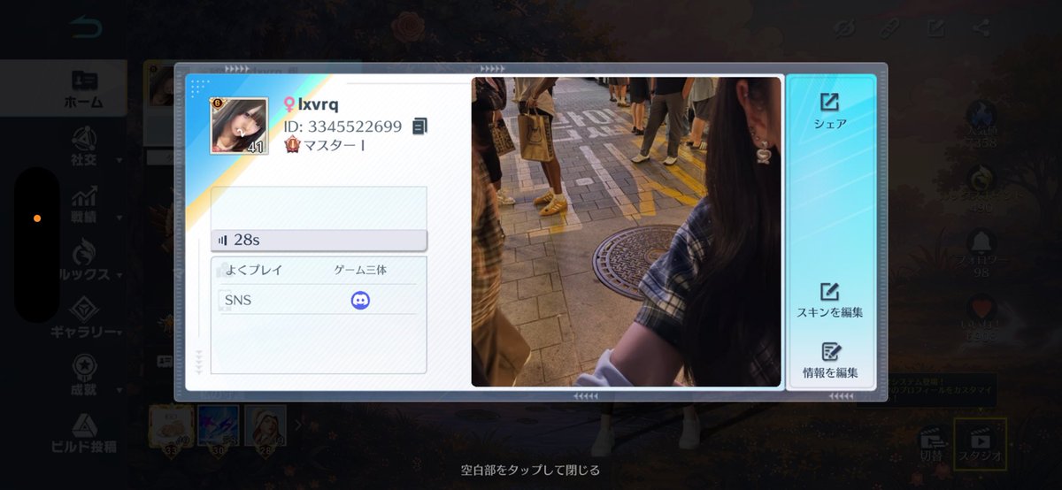The image size is (1062, 490).
Task: Expand the 戦績 sidebar menu
Action: tap(83, 203)
